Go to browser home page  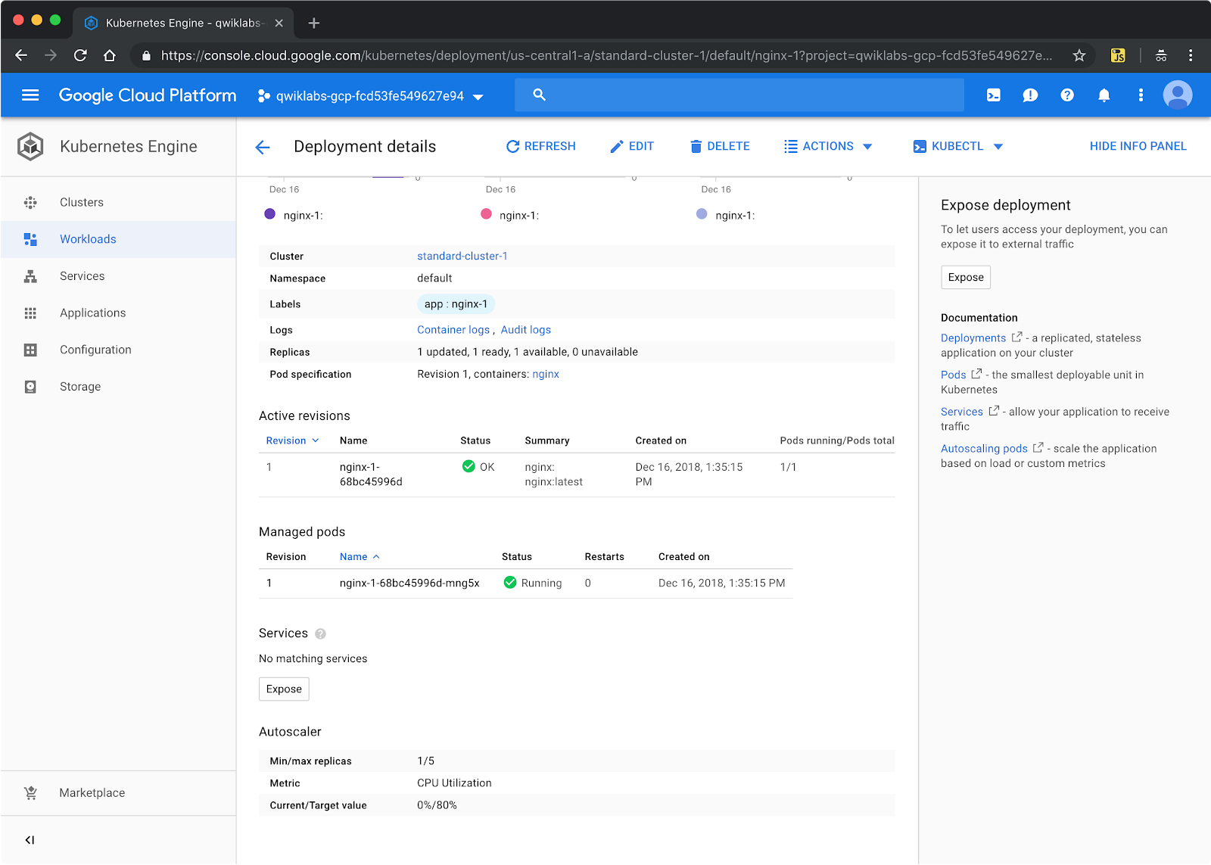coord(110,55)
